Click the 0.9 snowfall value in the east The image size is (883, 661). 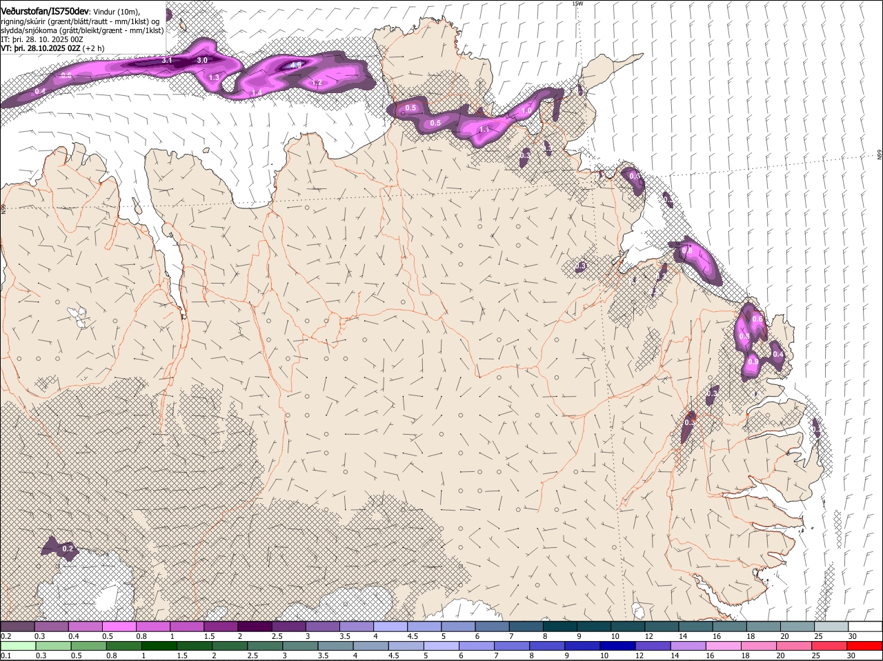pyautogui.click(x=753, y=362)
